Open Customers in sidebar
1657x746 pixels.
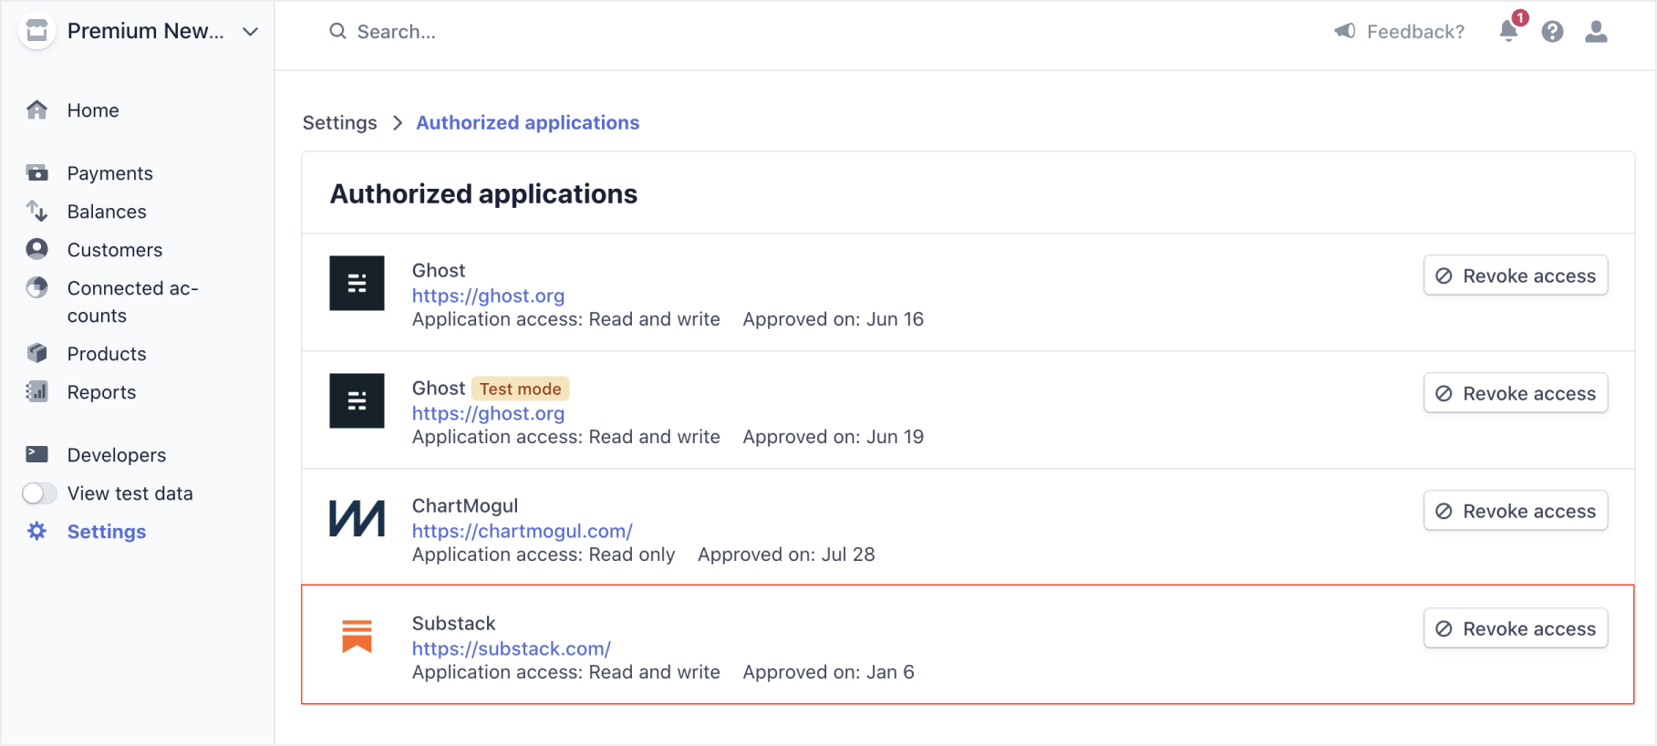click(x=115, y=250)
